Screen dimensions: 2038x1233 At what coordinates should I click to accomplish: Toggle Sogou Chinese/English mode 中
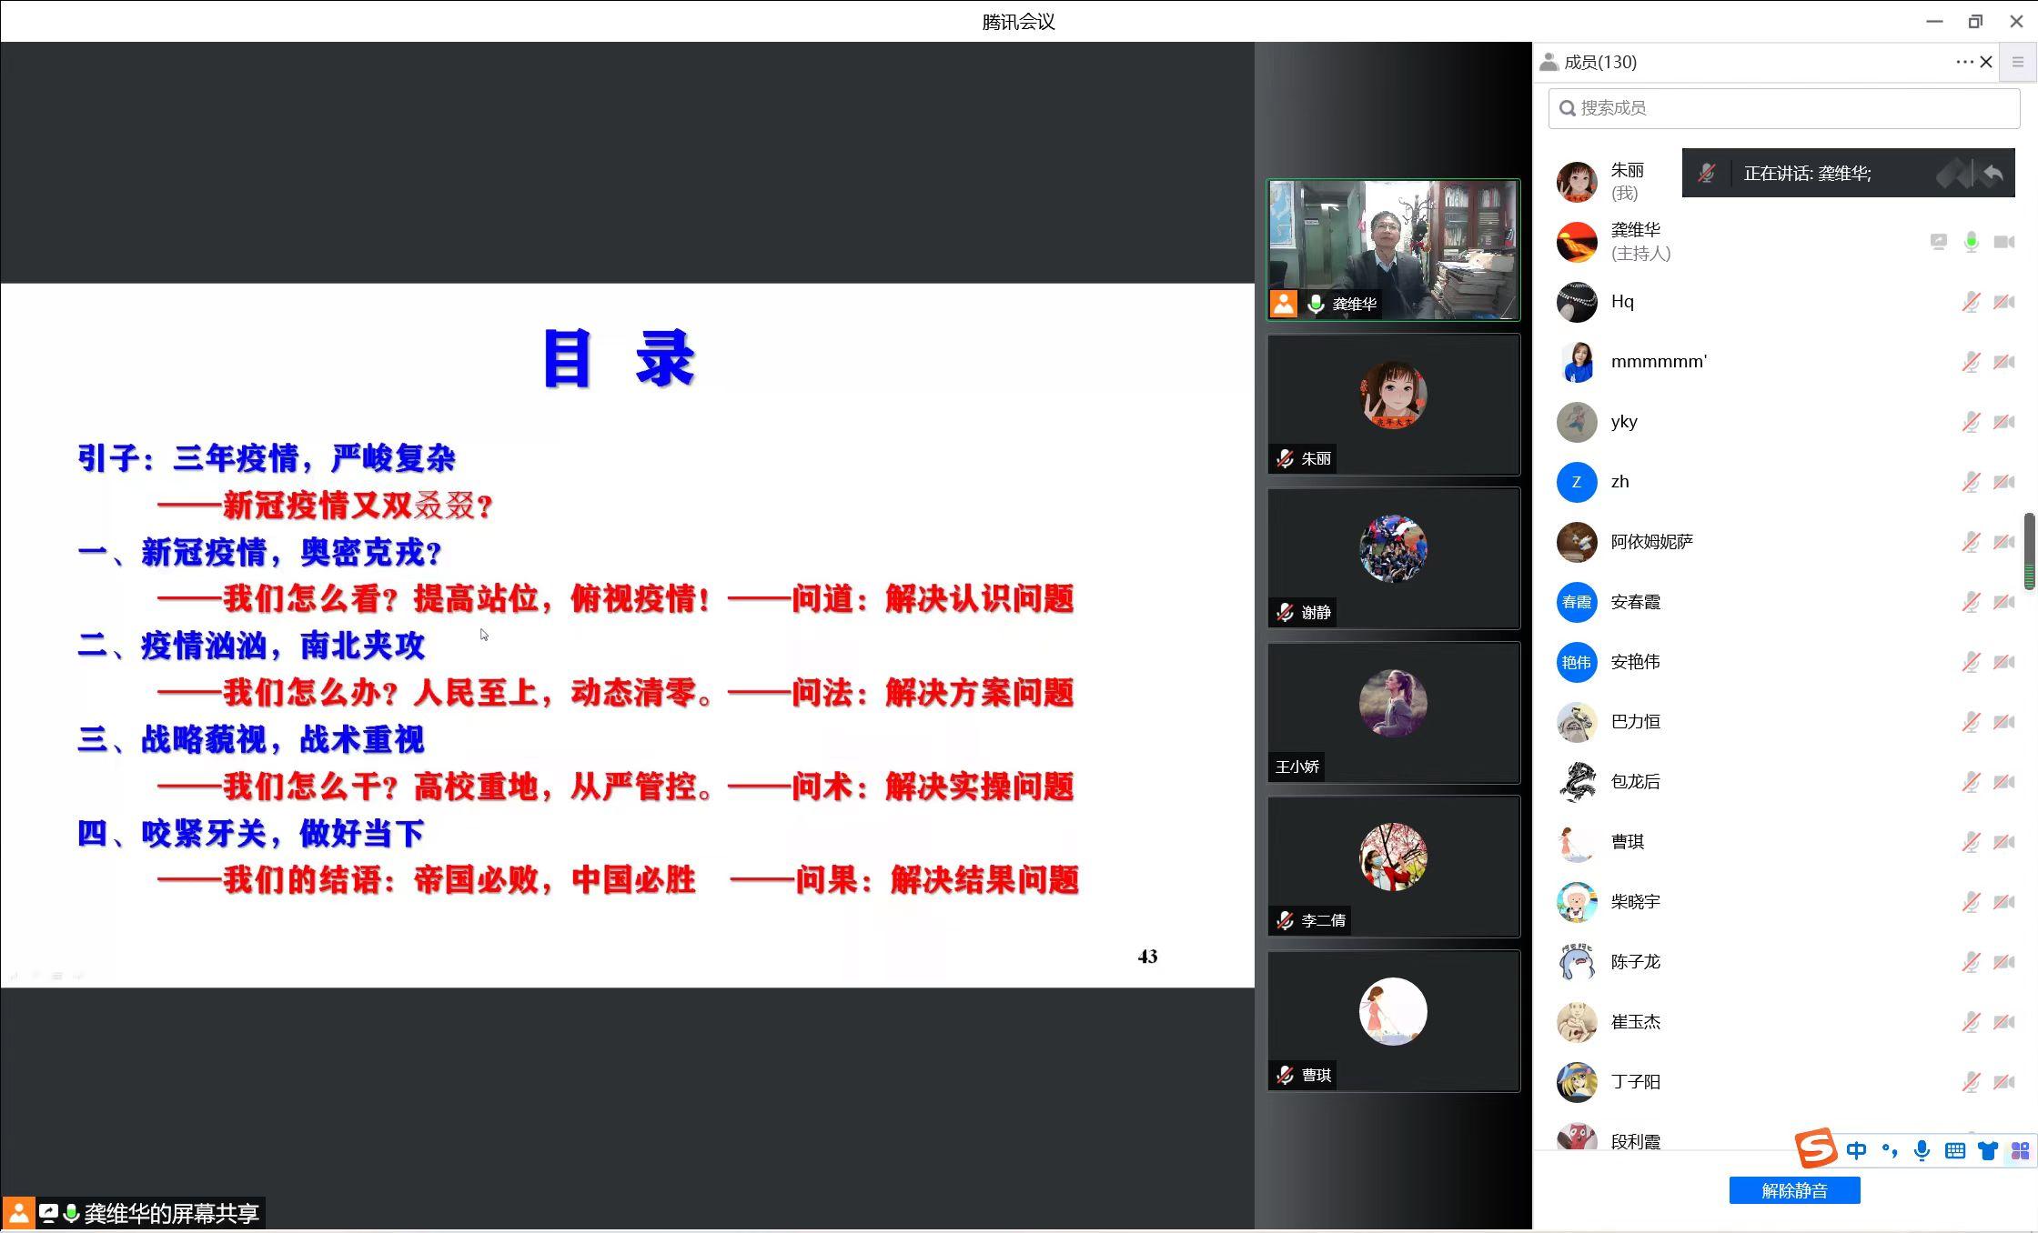pos(1856,1151)
